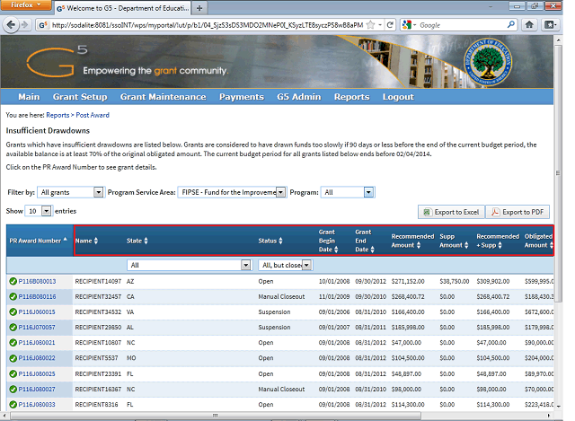This screenshot has width=575, height=421.
Task: Sort by Supp Amount arrows
Action: coord(466,245)
